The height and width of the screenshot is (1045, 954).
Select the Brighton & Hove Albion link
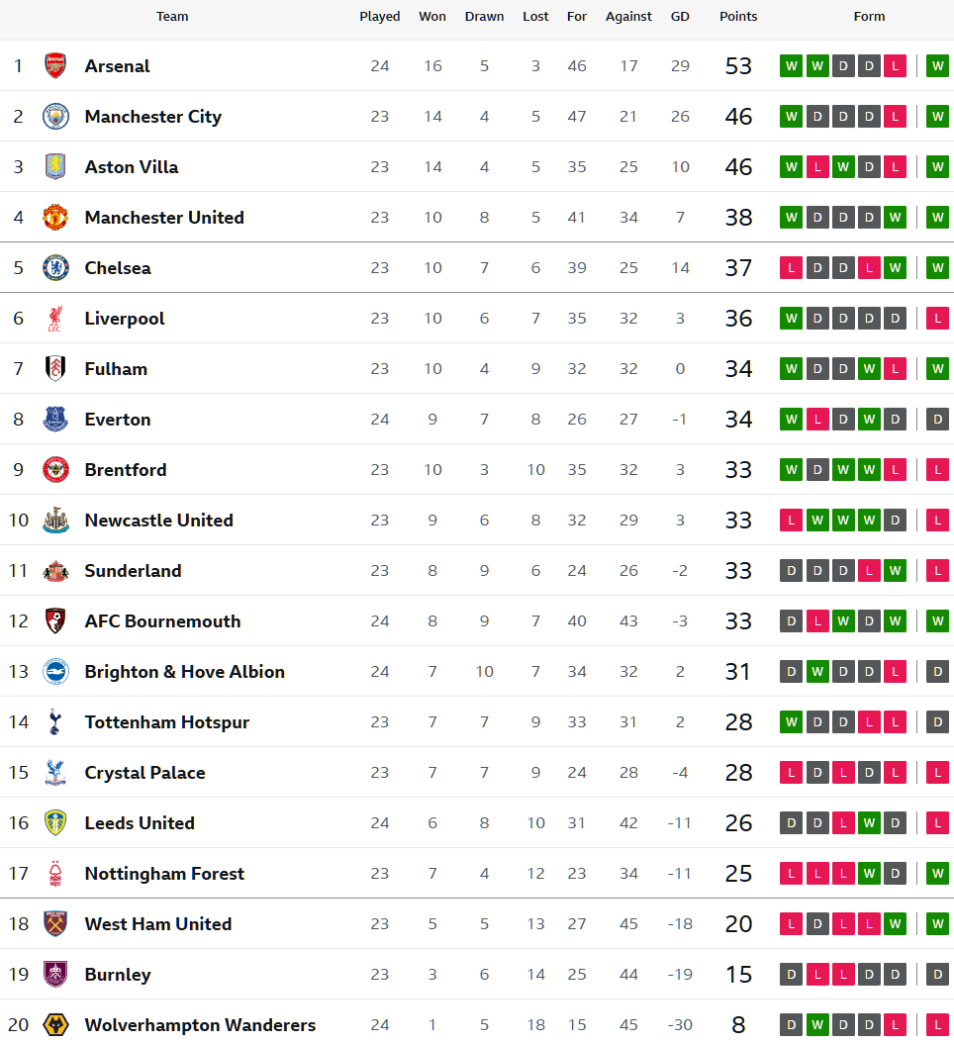coord(184,672)
